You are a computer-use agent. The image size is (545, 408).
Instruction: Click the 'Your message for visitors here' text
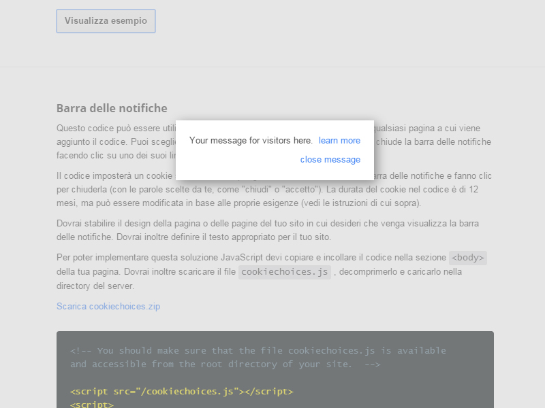click(x=251, y=141)
